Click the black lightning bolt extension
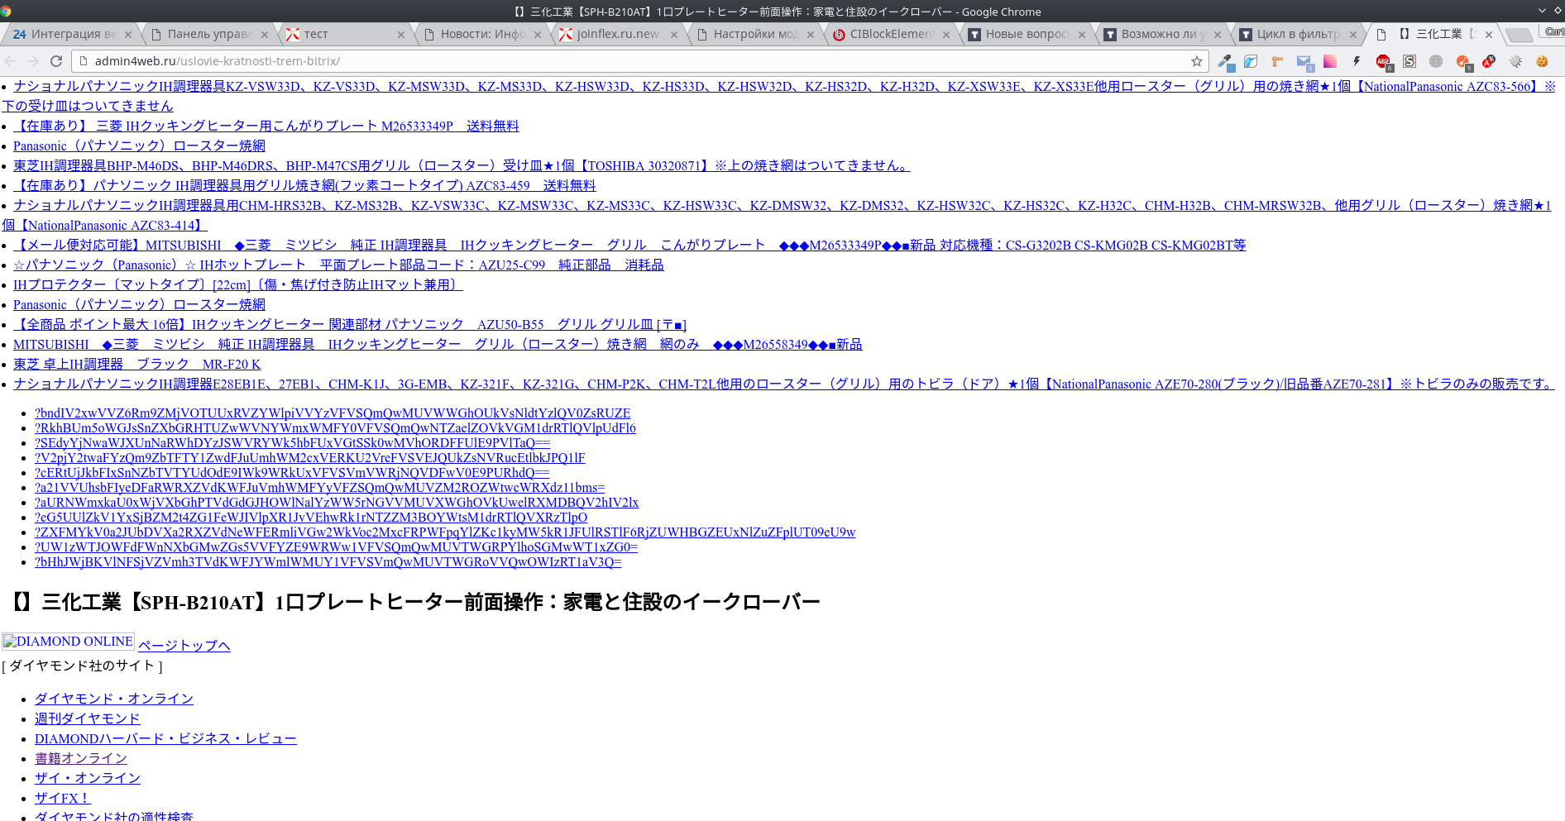This screenshot has width=1565, height=821. 1357,61
